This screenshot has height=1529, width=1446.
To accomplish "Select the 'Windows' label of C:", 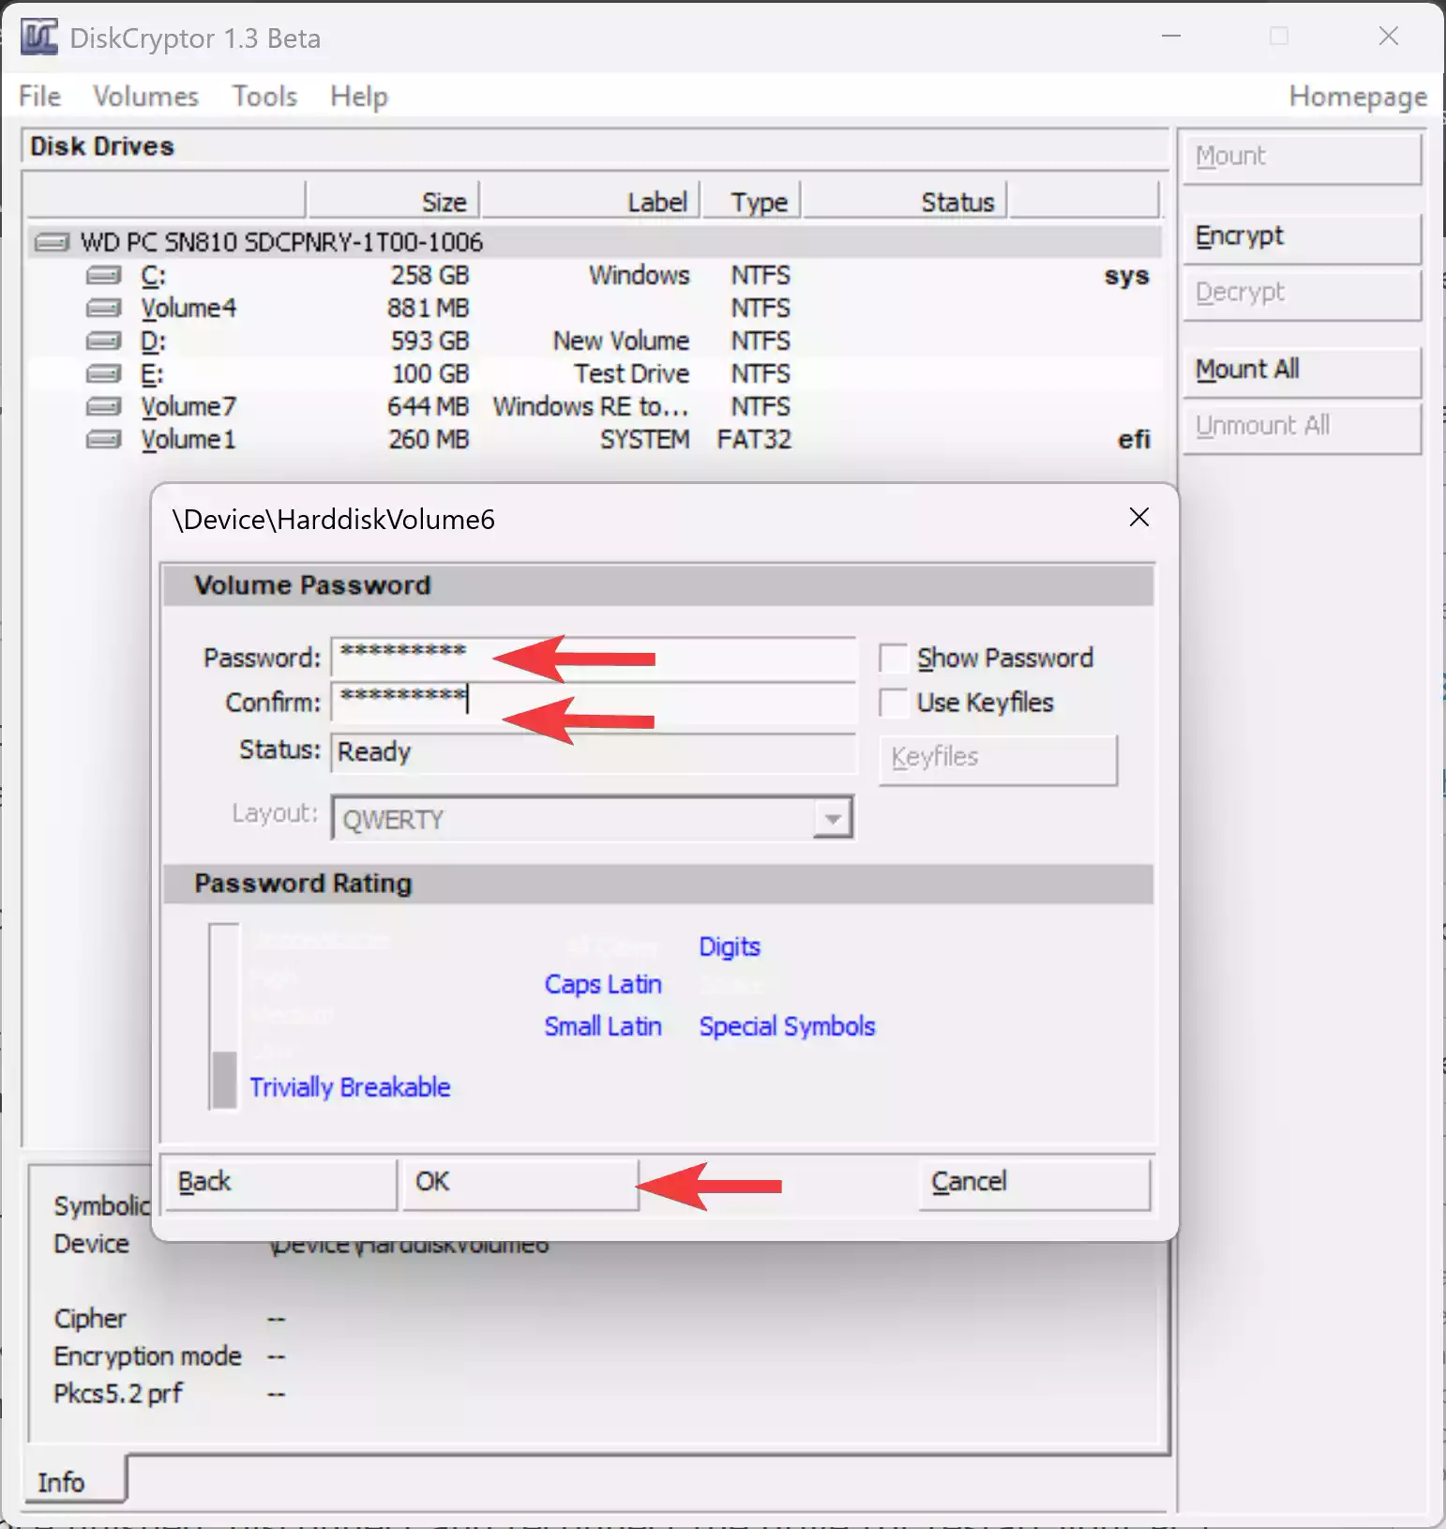I will (640, 276).
